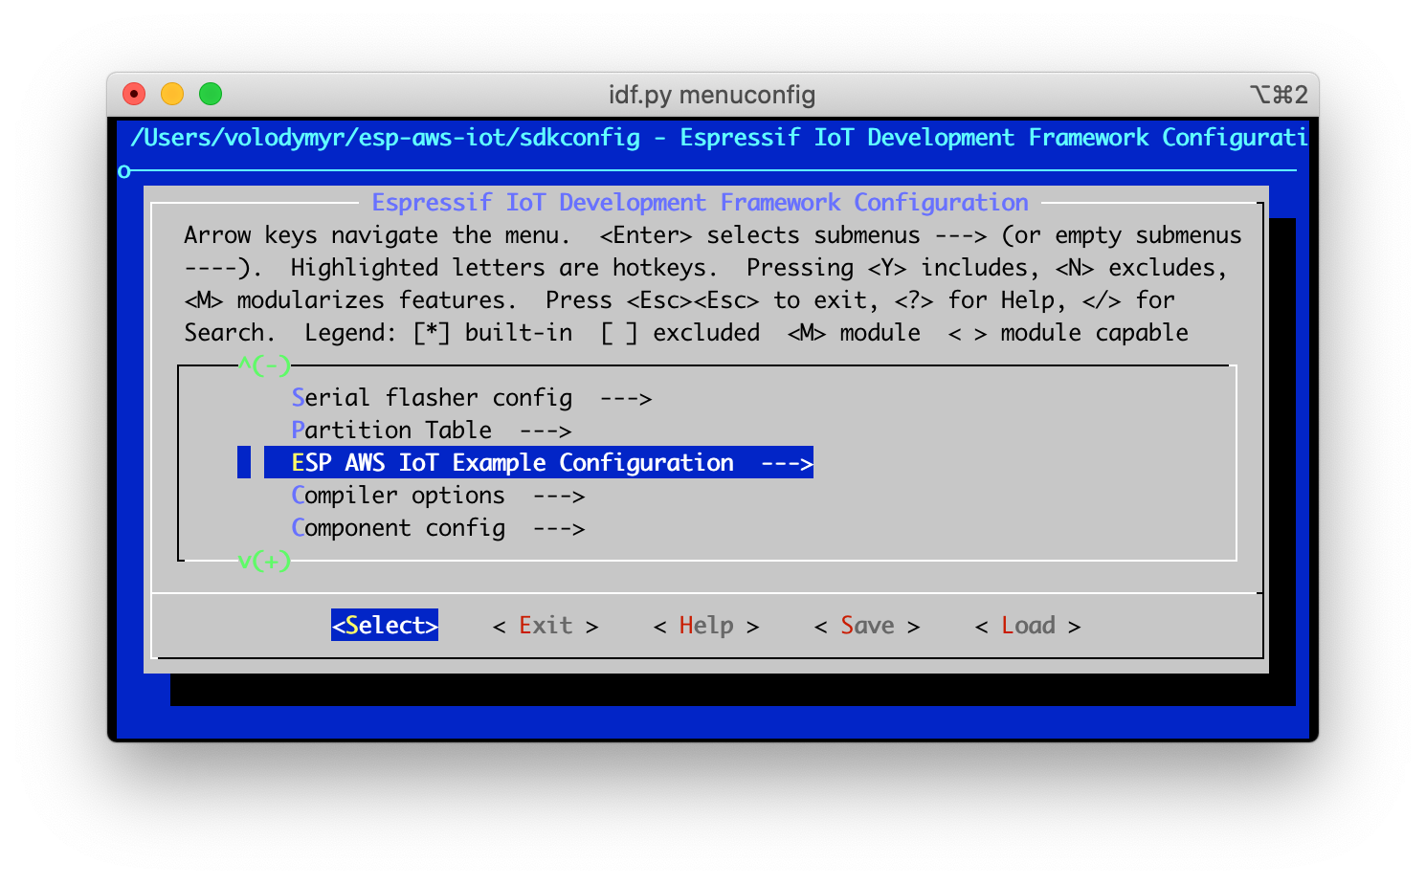This screenshot has width=1426, height=884.
Task: Click the green scroll-up ^(-) indicator
Action: coord(264,365)
